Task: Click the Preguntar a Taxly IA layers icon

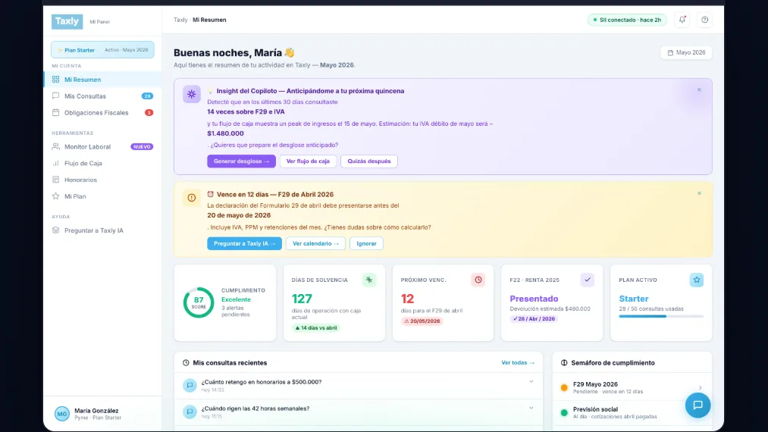Action: click(56, 230)
